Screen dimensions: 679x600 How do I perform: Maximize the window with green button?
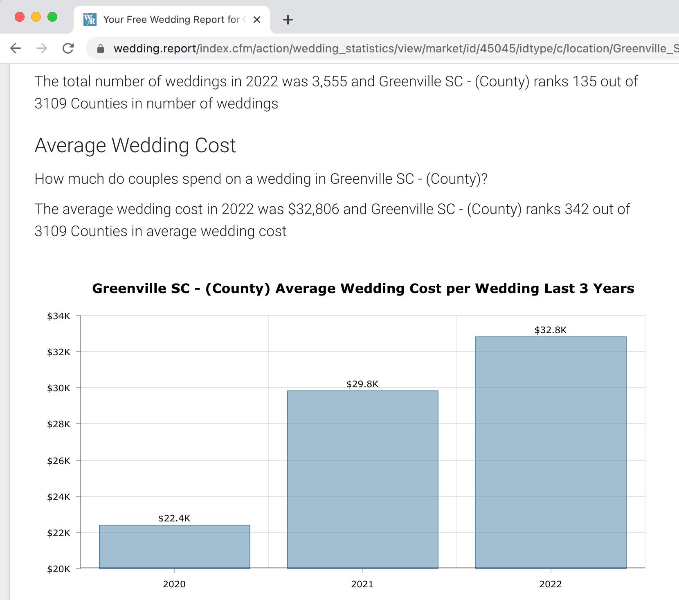click(52, 17)
